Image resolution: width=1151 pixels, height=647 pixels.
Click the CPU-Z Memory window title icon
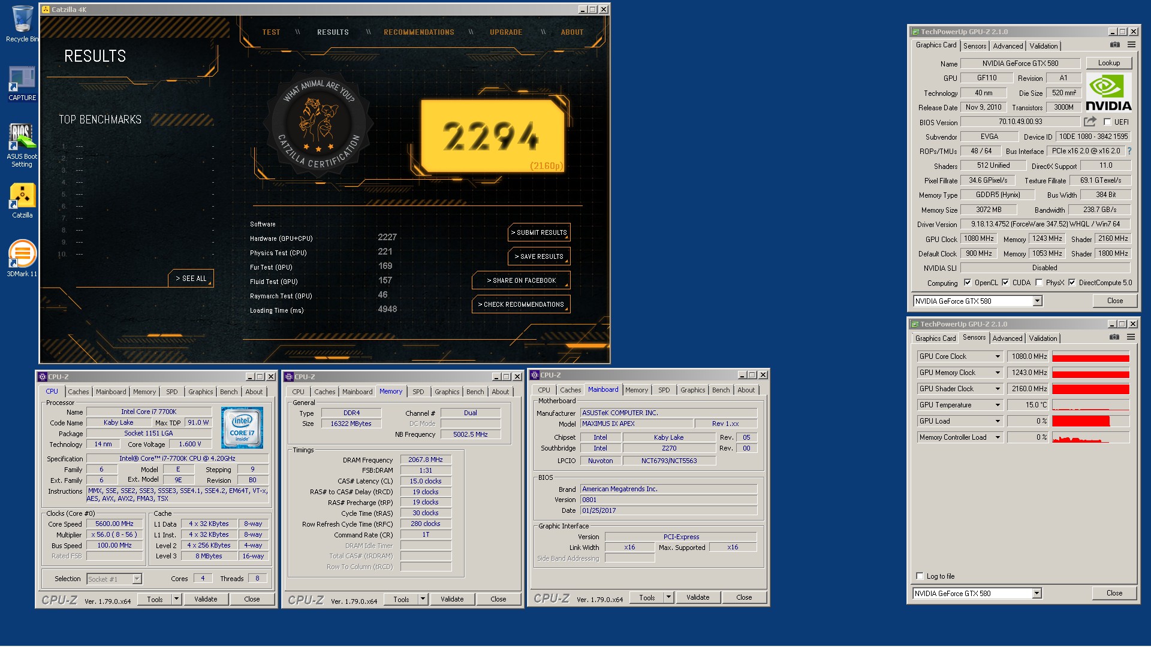pos(289,377)
